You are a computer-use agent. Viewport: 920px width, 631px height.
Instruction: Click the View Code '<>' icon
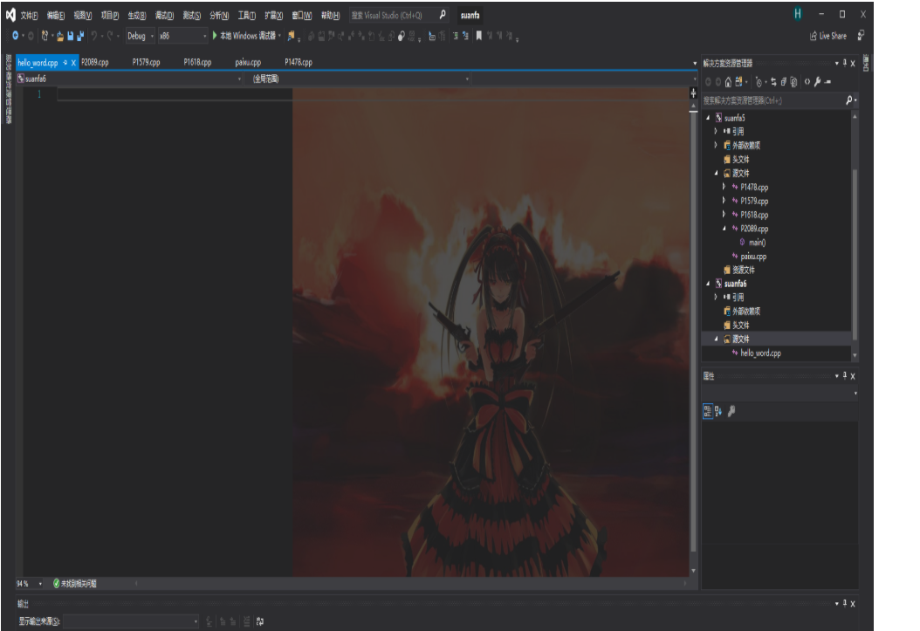point(807,81)
